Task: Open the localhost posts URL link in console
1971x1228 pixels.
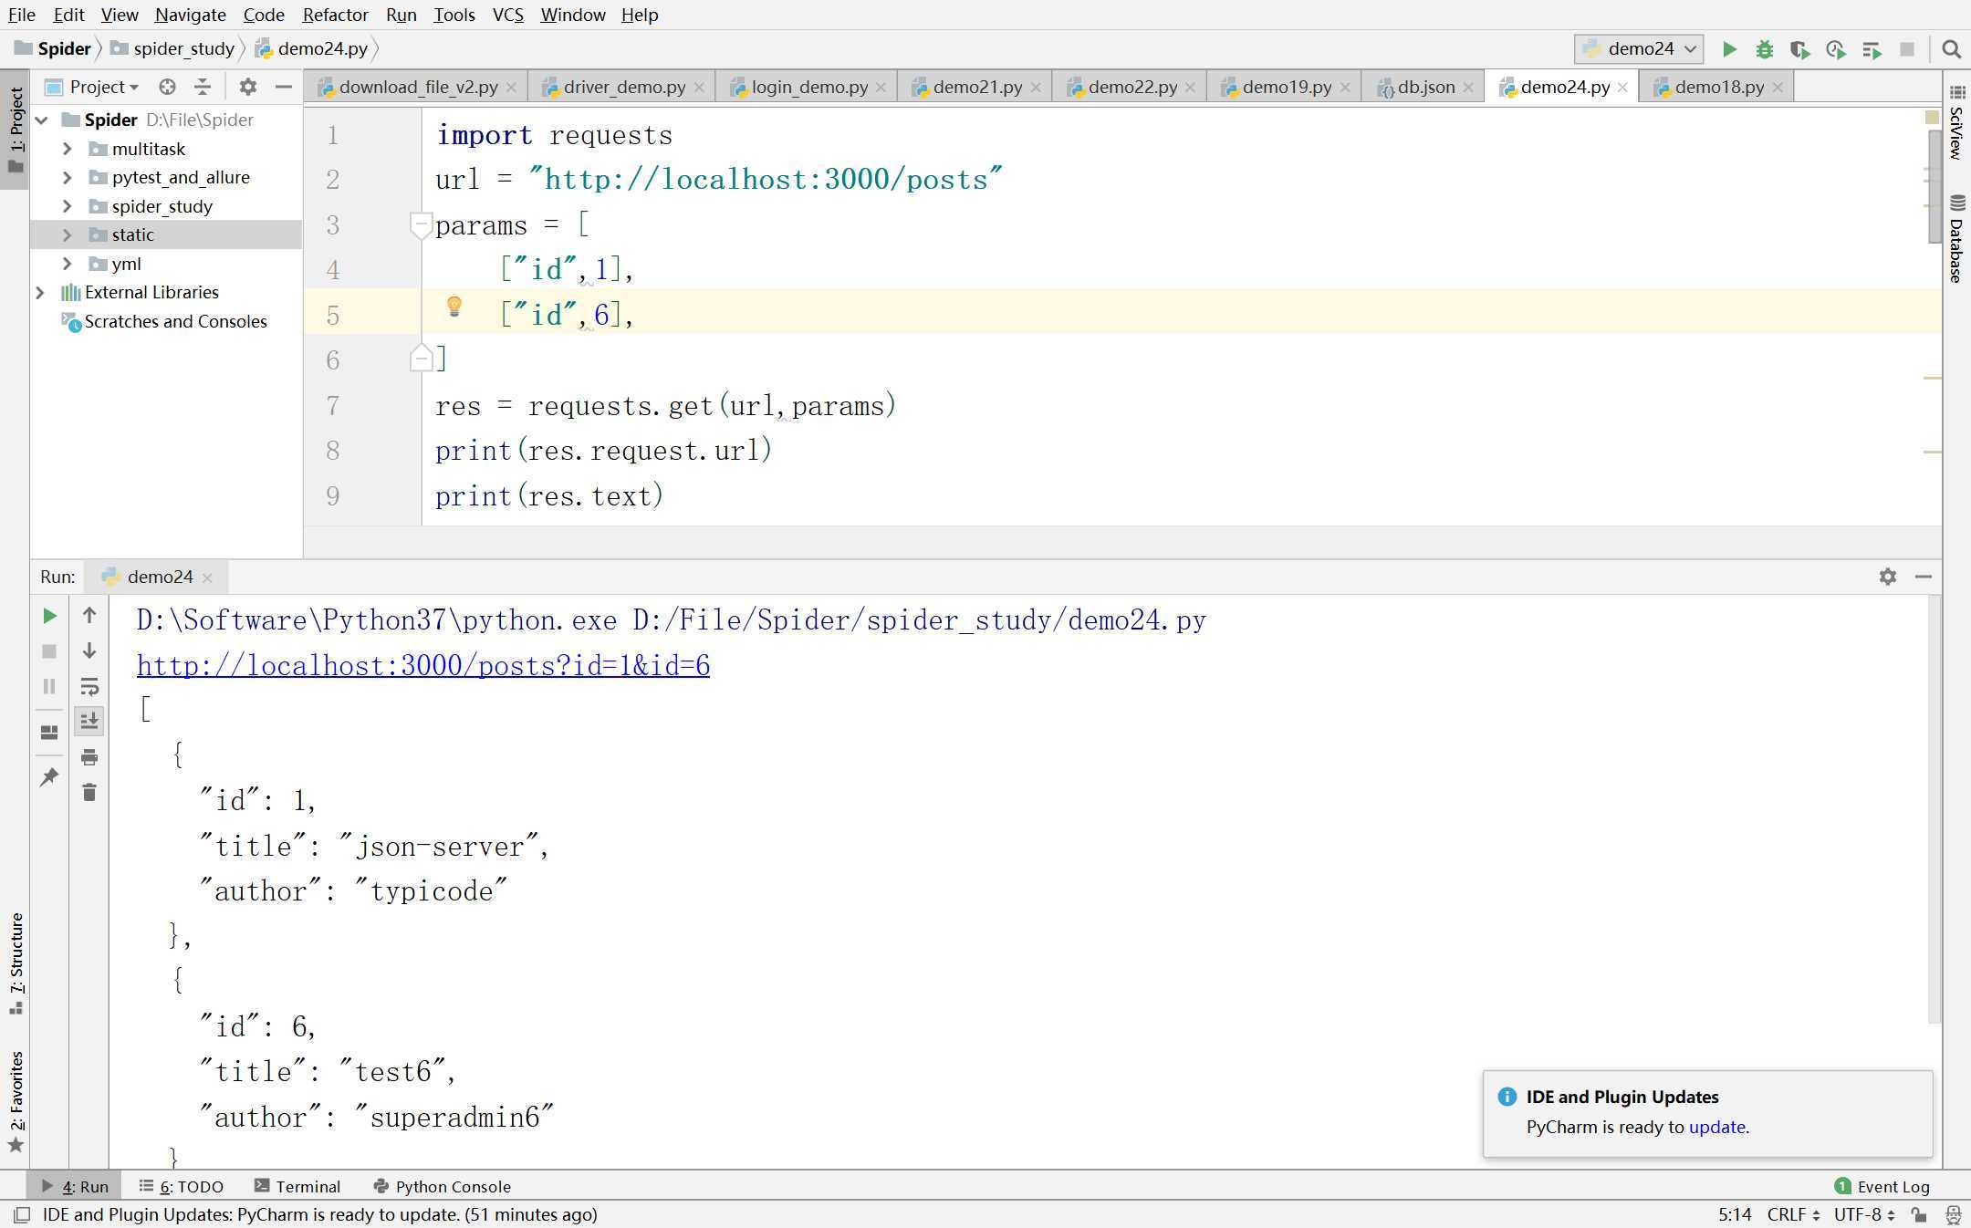Action: [423, 665]
